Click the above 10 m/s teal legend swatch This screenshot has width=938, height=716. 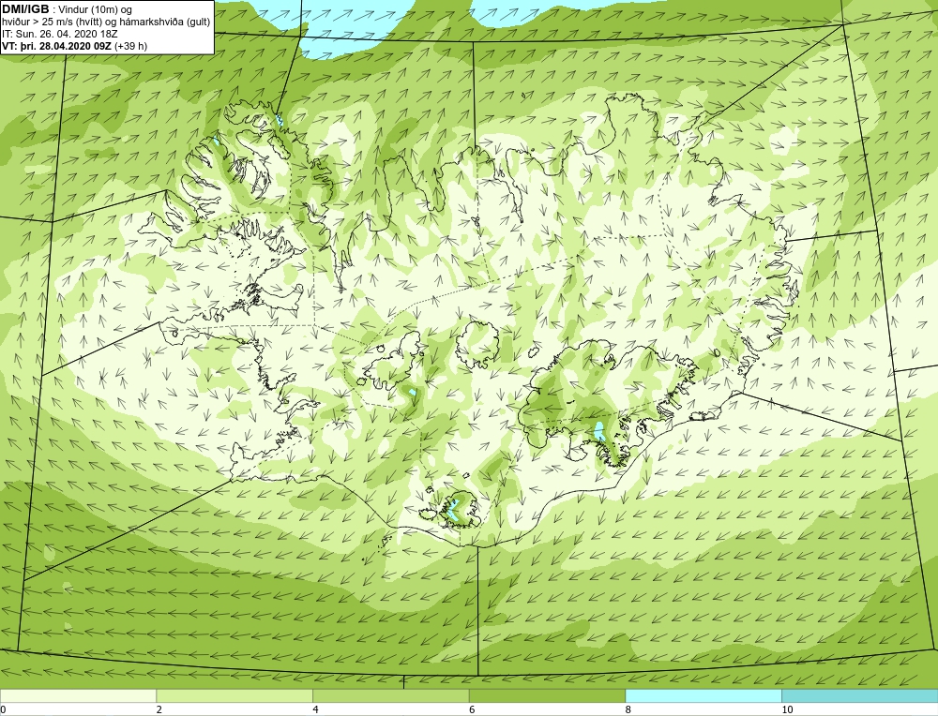click(859, 695)
